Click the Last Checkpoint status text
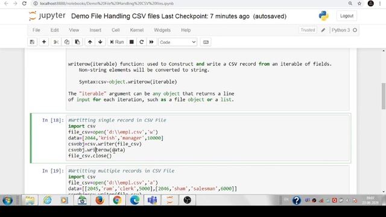Viewport: 386px width, 217px height. pyautogui.click(x=205, y=16)
